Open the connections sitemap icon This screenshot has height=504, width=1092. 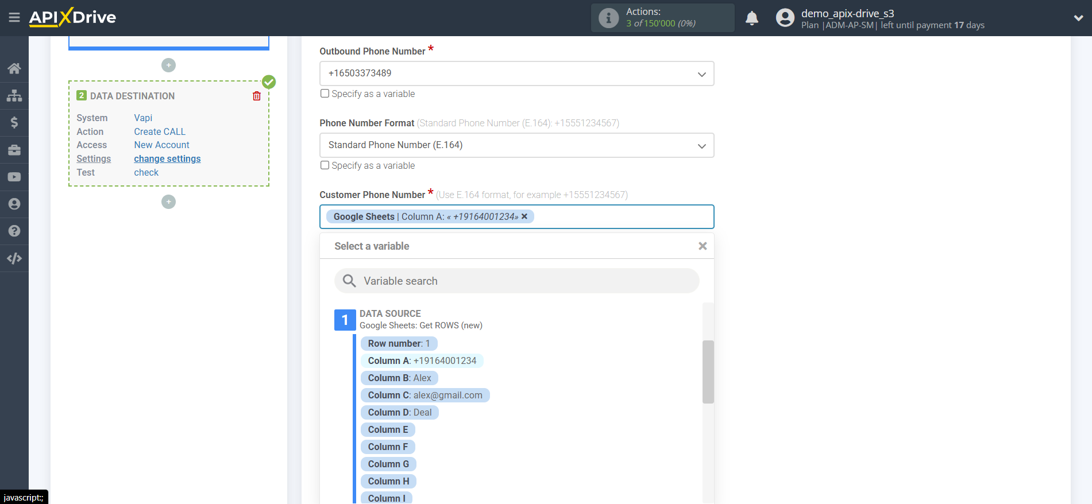click(14, 95)
